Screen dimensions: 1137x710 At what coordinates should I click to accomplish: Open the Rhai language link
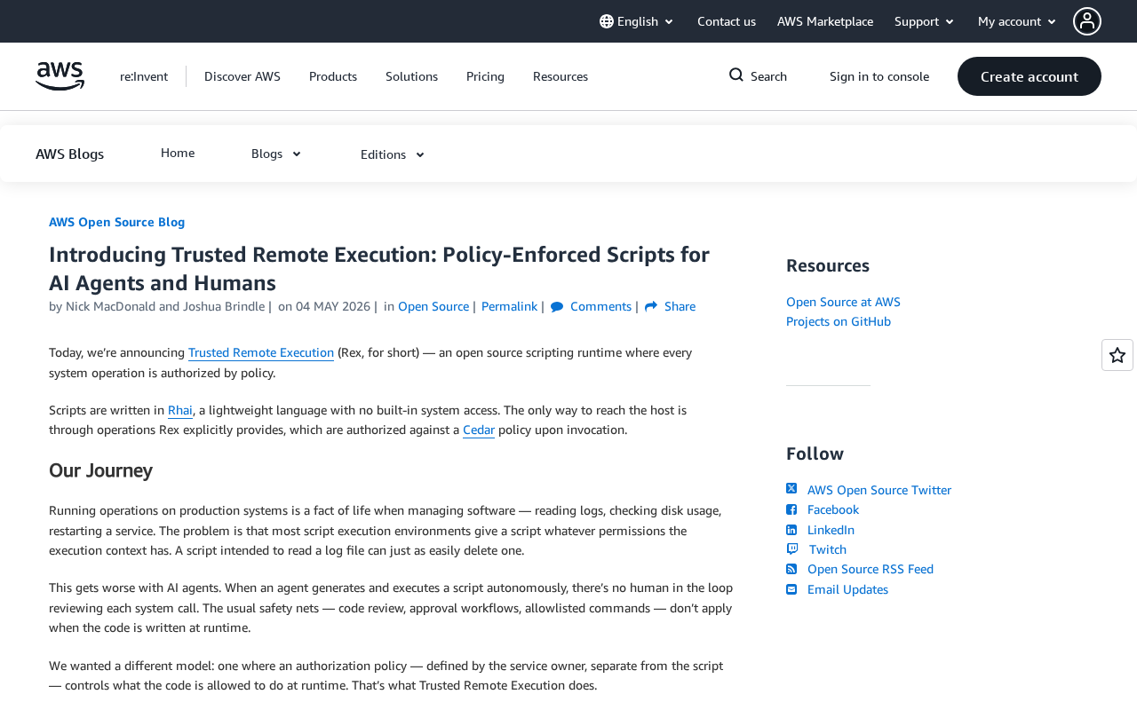click(x=180, y=410)
